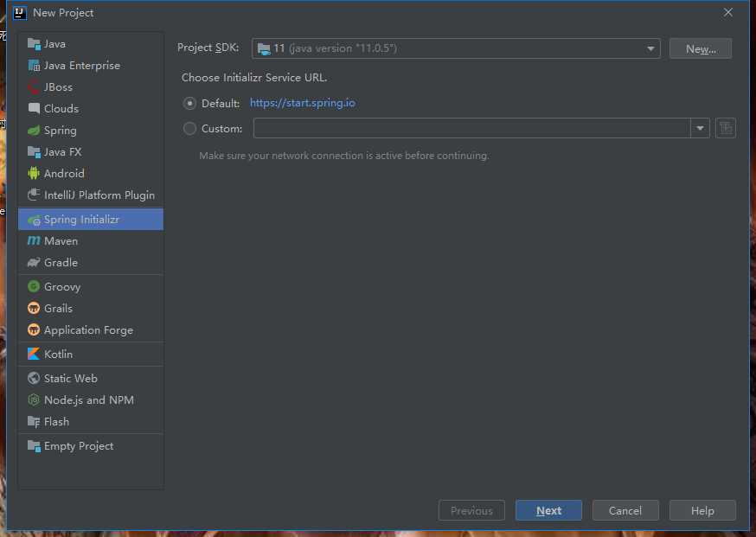Click the Application Forge icon

click(x=34, y=330)
